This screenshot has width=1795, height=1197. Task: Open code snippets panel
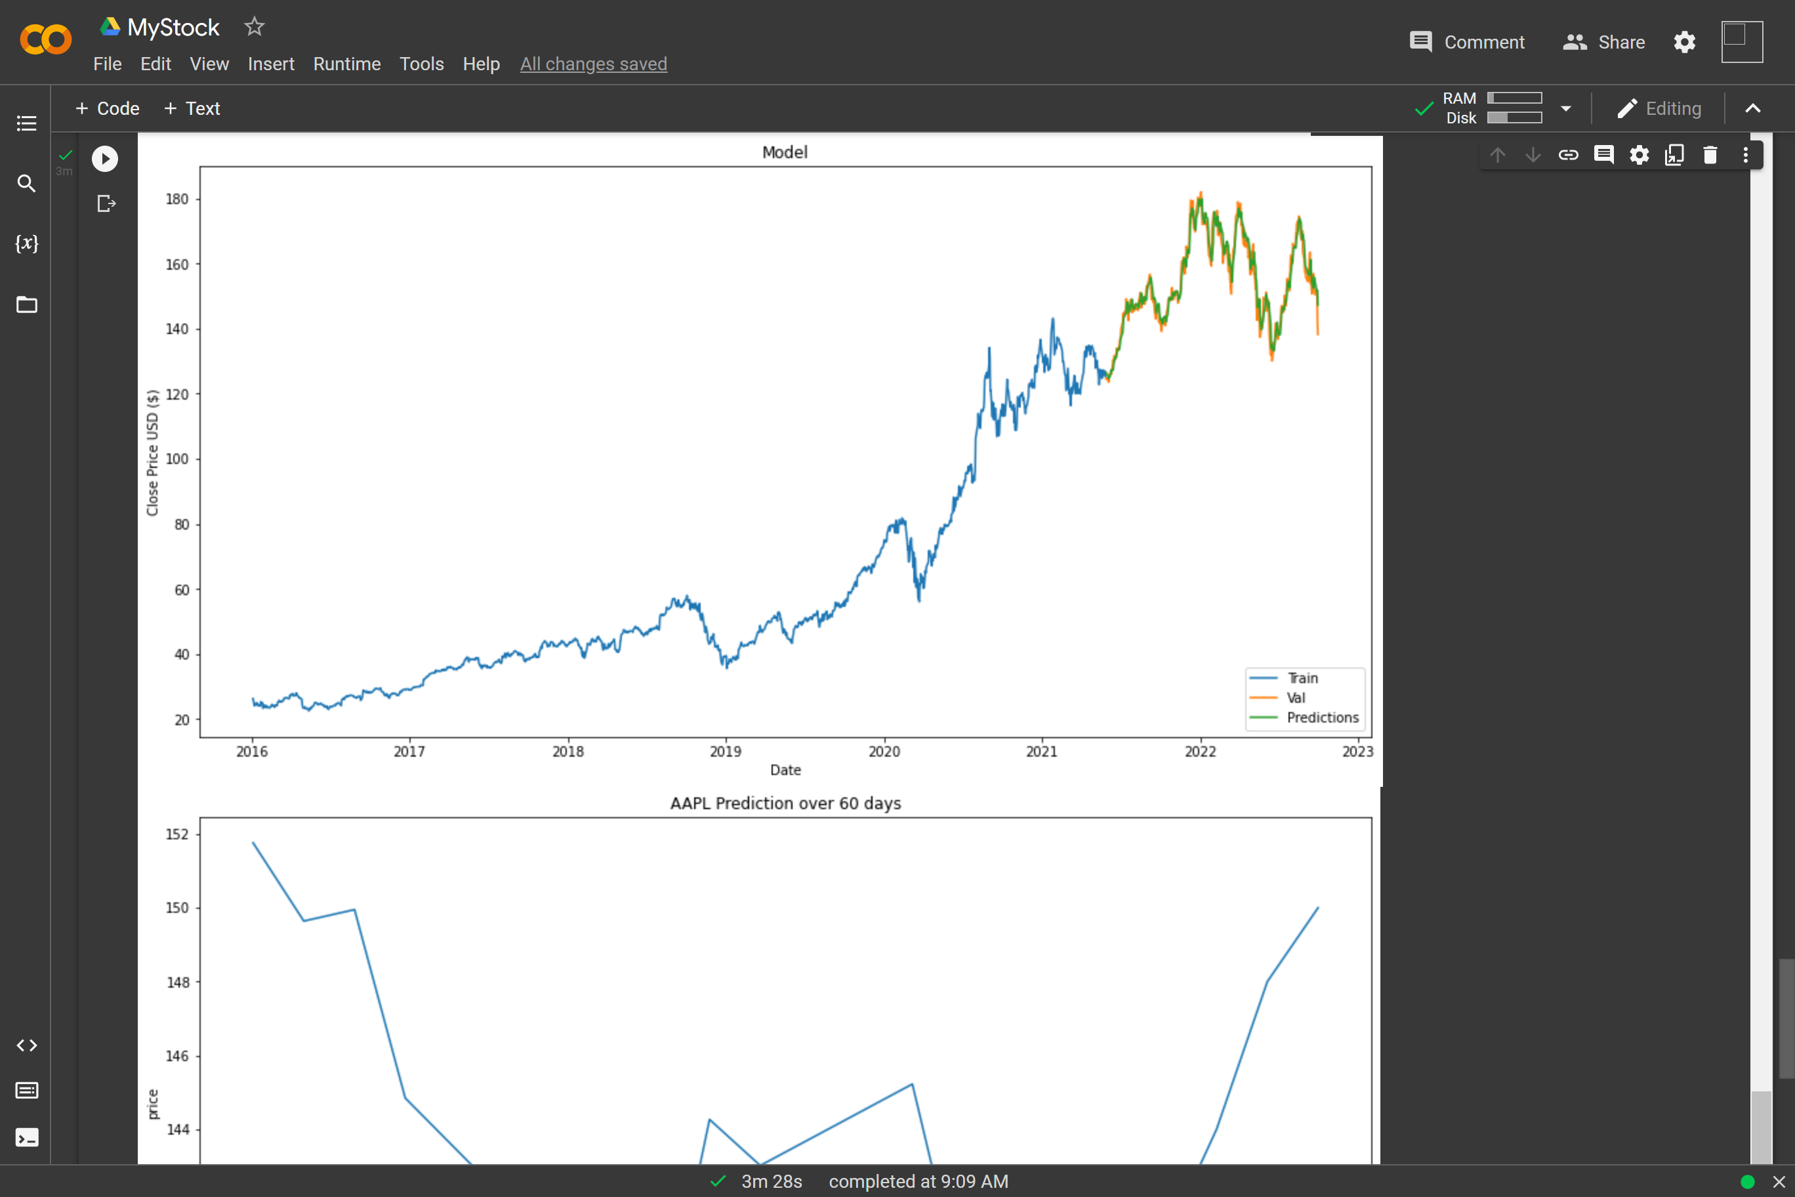[x=27, y=1045]
